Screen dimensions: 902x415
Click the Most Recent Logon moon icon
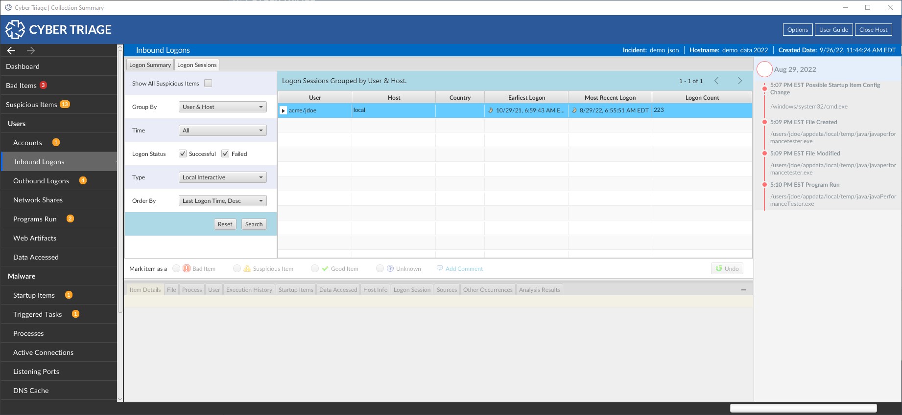574,110
